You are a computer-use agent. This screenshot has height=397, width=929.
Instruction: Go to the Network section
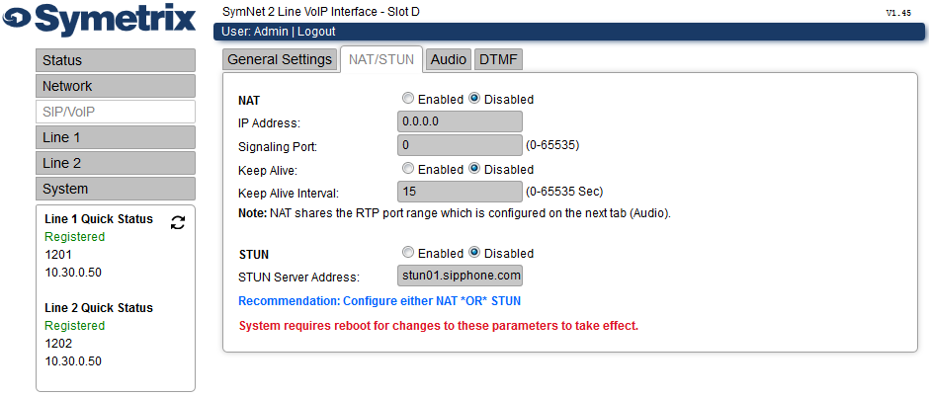point(116,86)
